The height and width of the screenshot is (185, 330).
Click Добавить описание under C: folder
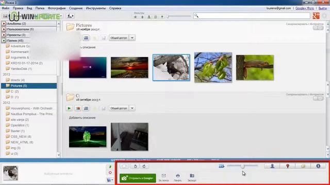click(82, 118)
